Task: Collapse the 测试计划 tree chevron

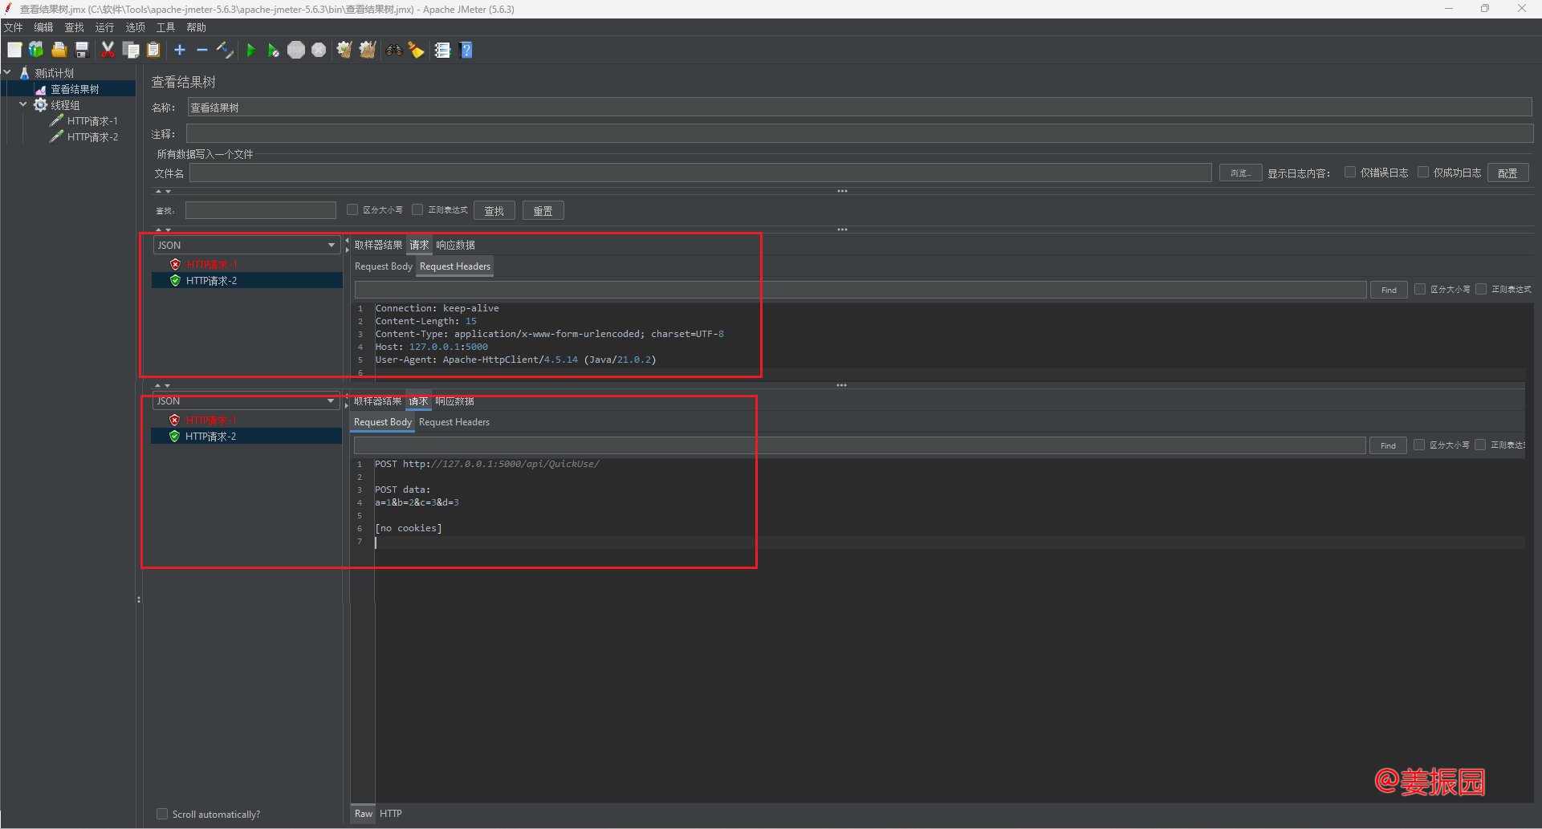Action: pos(7,72)
